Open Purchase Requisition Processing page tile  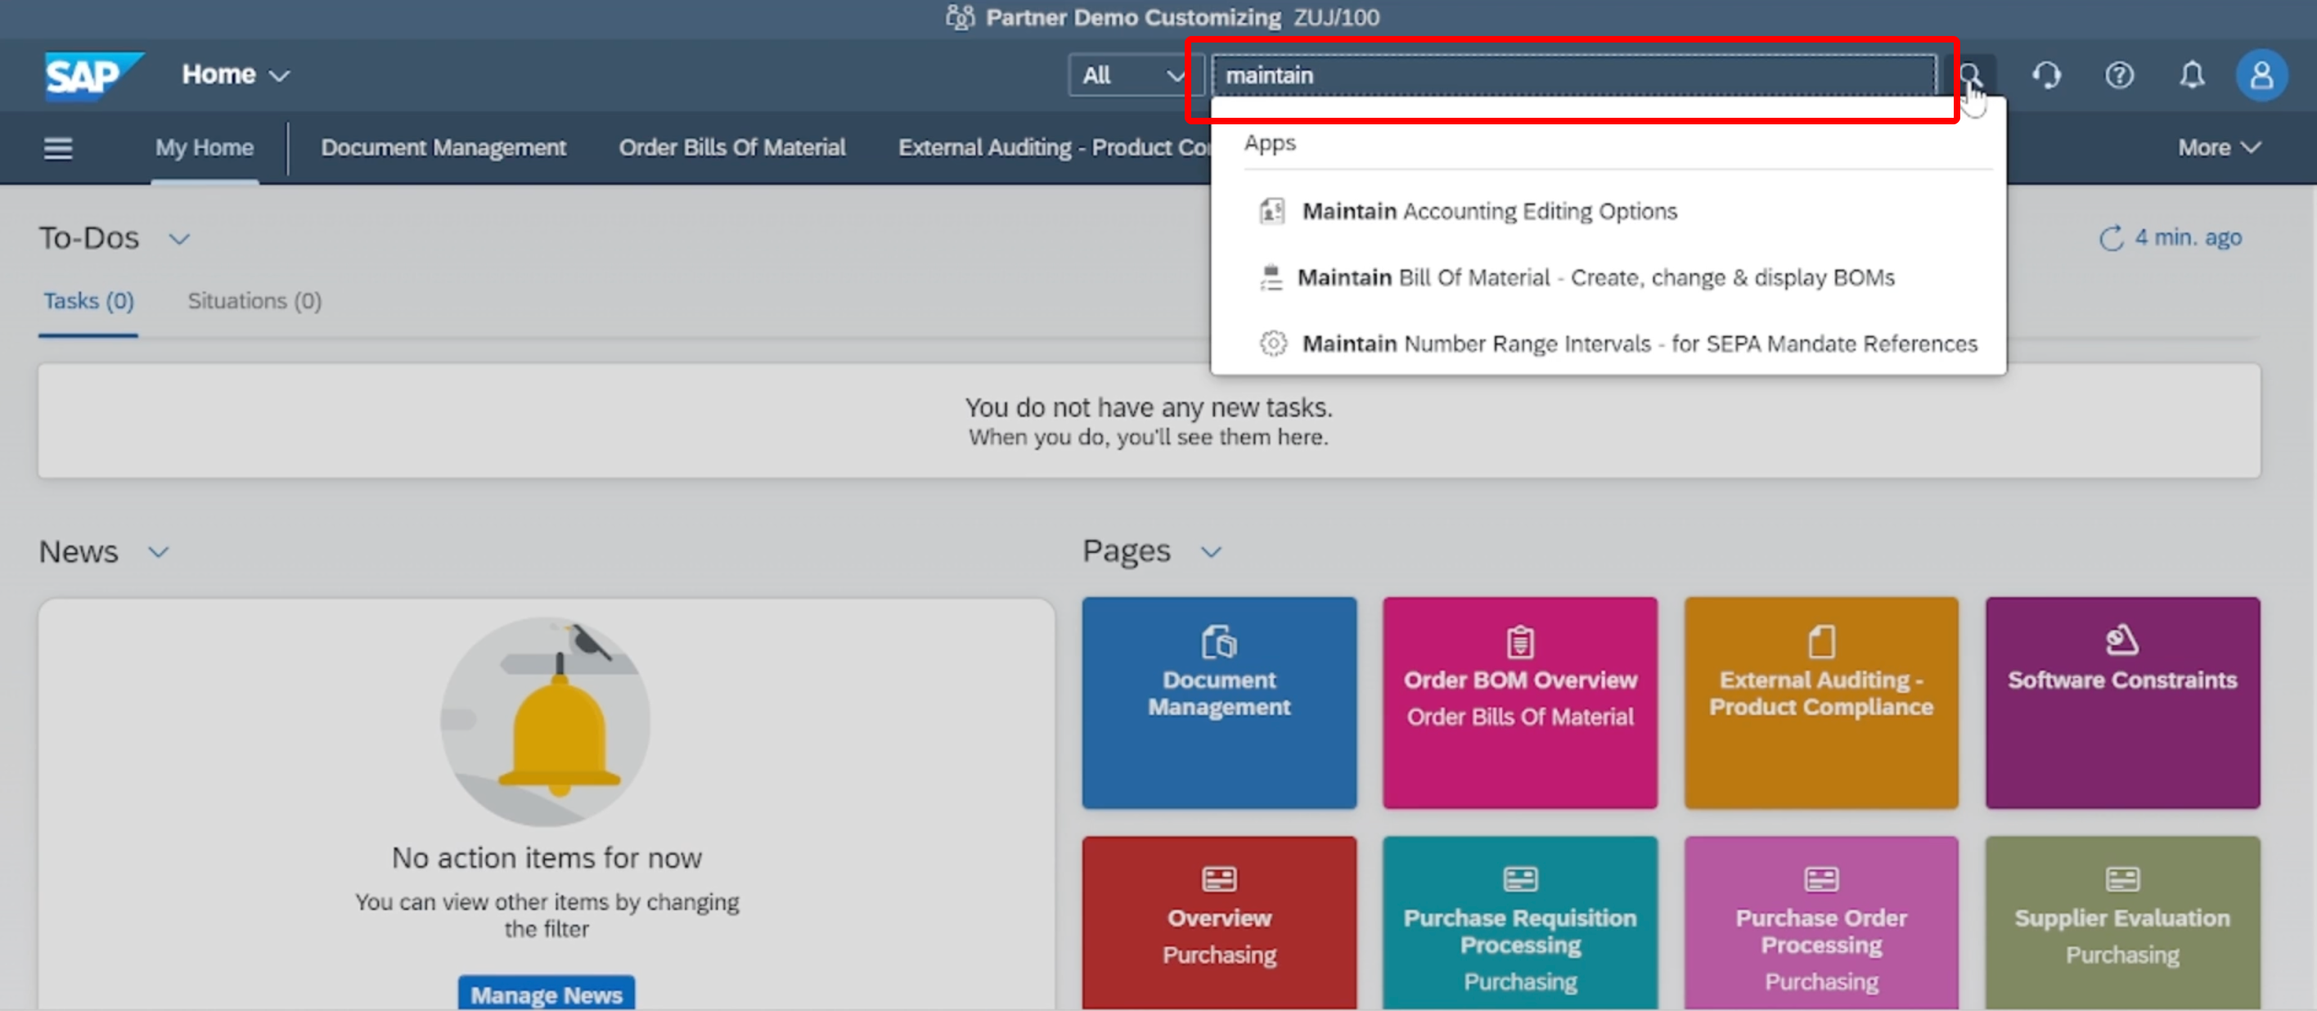[x=1520, y=923]
